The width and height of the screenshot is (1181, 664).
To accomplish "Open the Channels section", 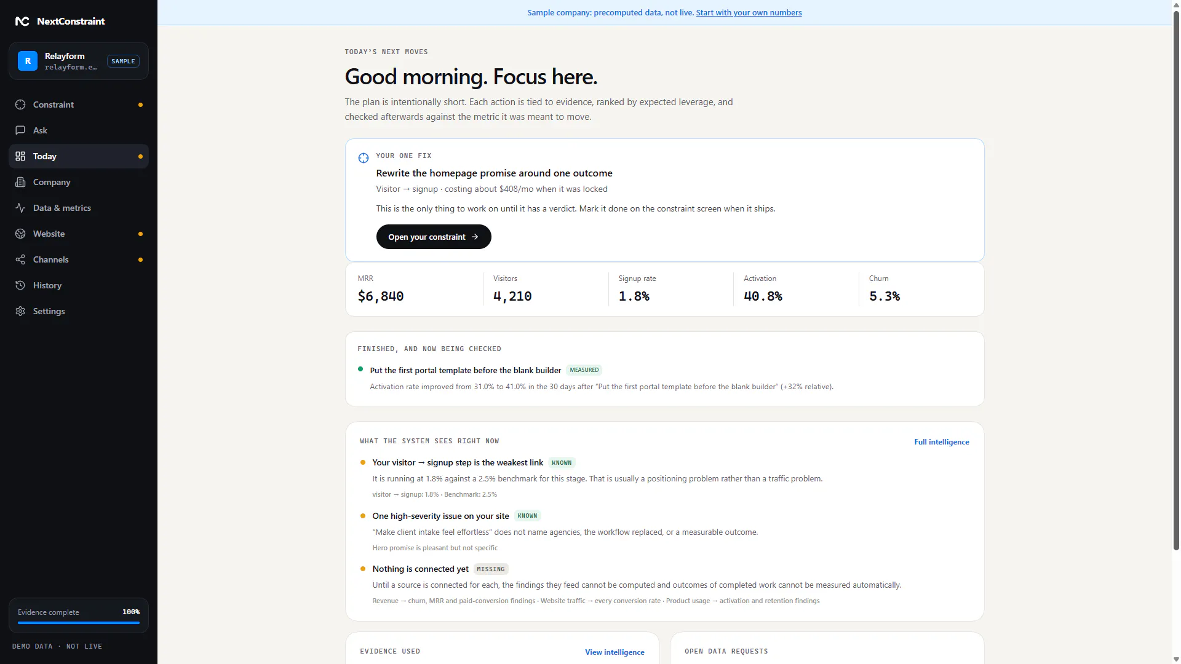I will point(79,259).
